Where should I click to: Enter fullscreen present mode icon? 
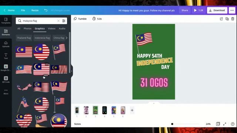225,124
